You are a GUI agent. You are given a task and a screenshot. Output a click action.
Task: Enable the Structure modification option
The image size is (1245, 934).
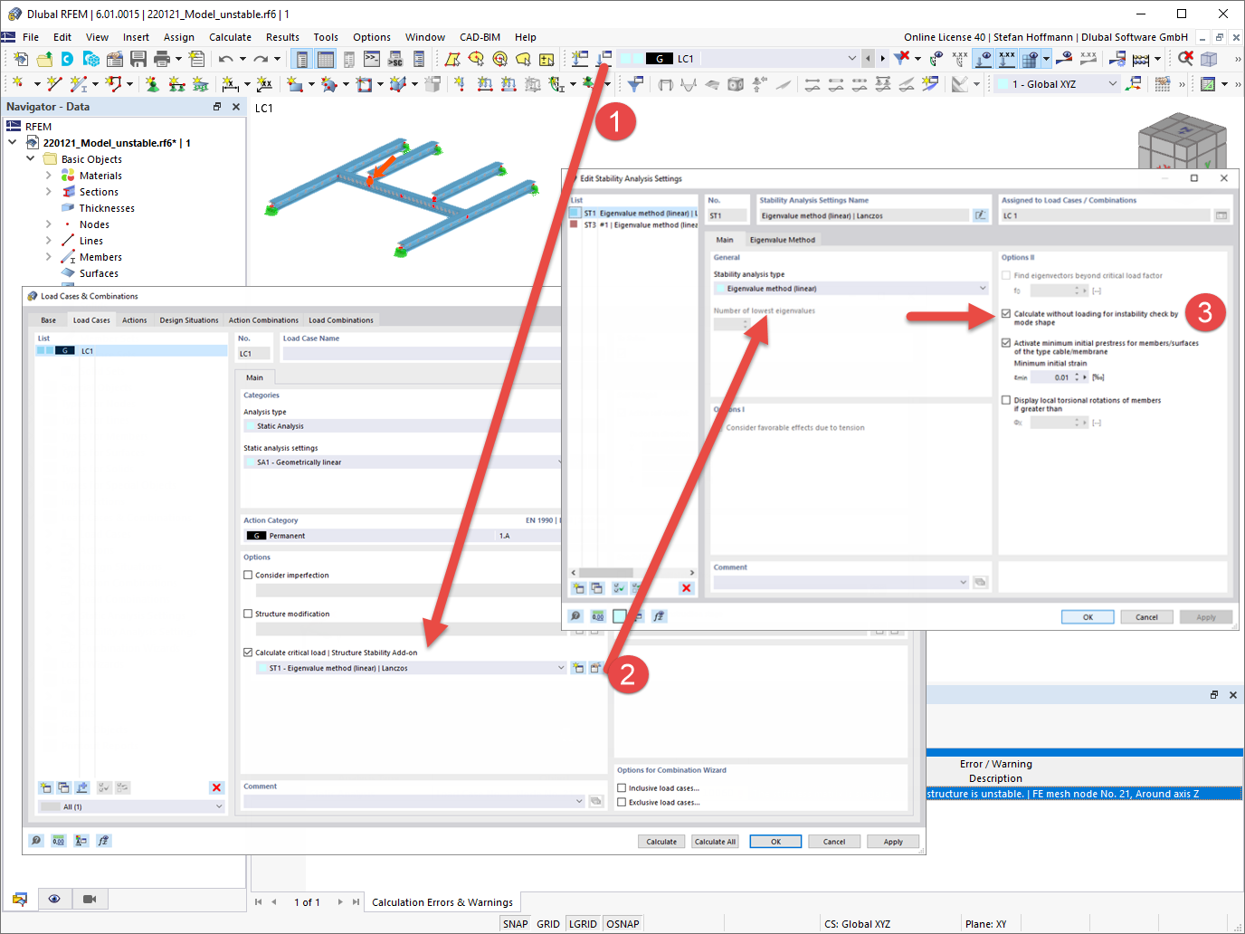(248, 614)
